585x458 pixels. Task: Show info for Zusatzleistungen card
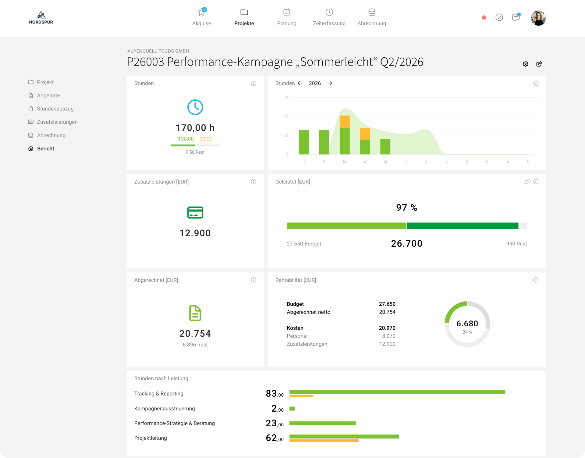pyautogui.click(x=253, y=182)
